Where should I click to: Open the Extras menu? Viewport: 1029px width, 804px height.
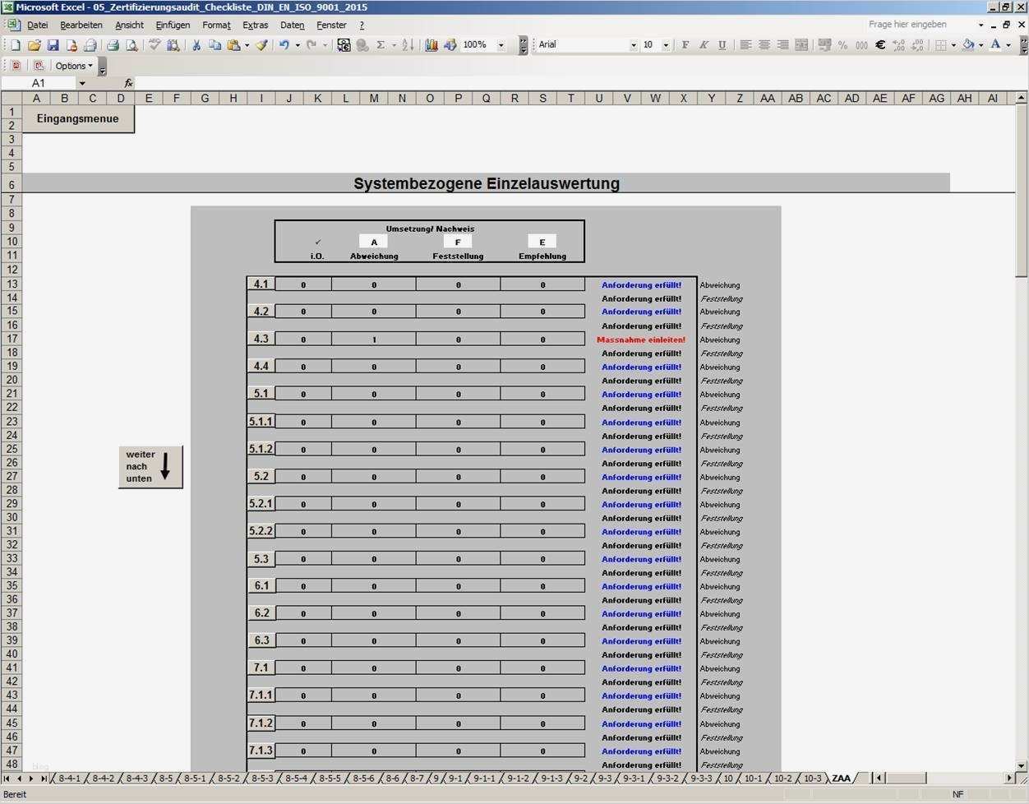(255, 25)
